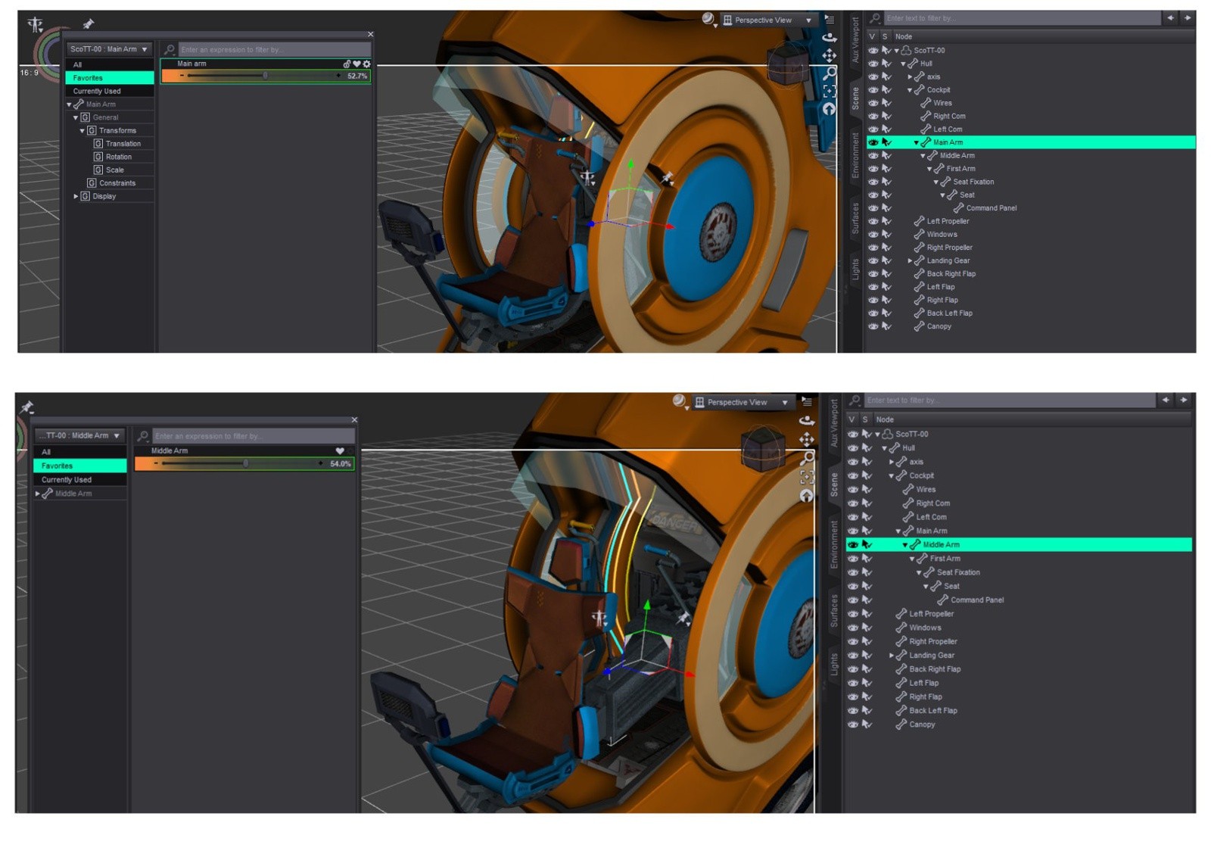This screenshot has height=857, width=1211.
Task: Select Currently Used in top parameters popup
Action: point(110,92)
